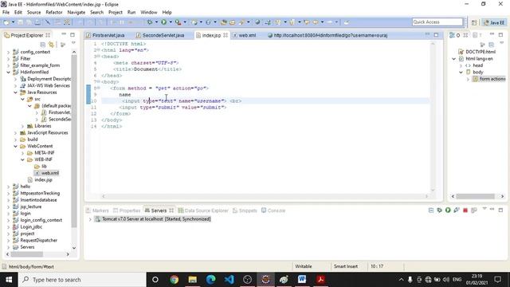The image size is (510, 287).
Task: Start the server with green icon in Servers view
Action: point(448,210)
